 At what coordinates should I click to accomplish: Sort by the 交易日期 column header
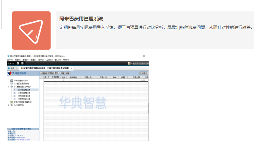tap(55, 77)
